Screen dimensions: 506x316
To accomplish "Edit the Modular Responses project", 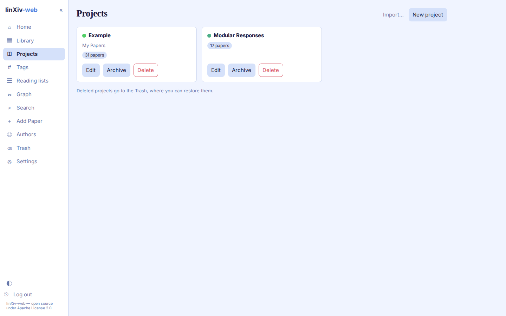I will 216,70.
